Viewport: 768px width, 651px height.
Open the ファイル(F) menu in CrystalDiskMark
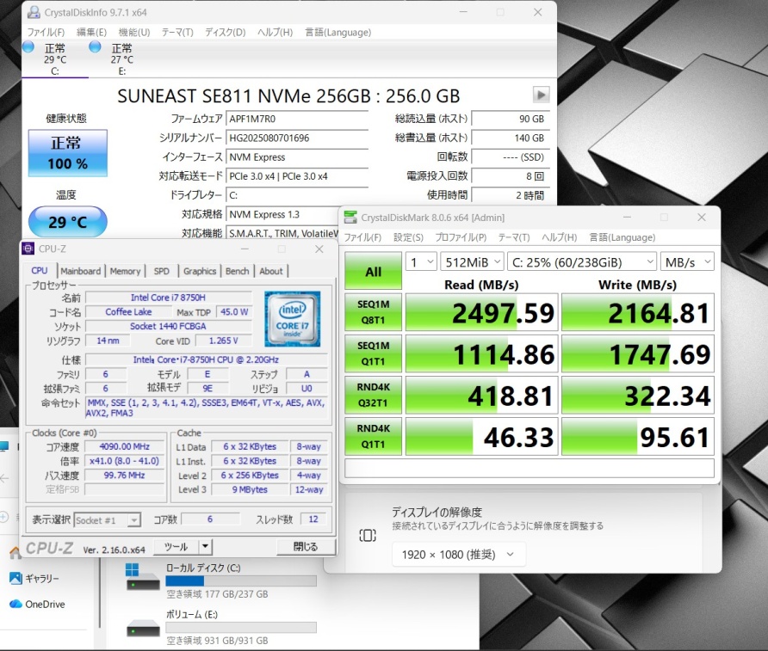tap(362, 237)
